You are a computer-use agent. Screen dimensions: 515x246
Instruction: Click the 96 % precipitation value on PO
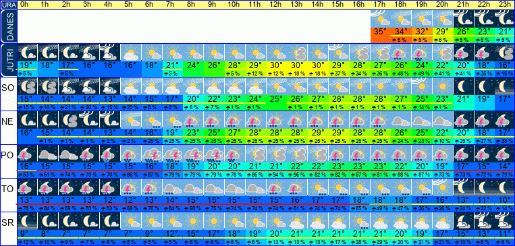click(297, 174)
